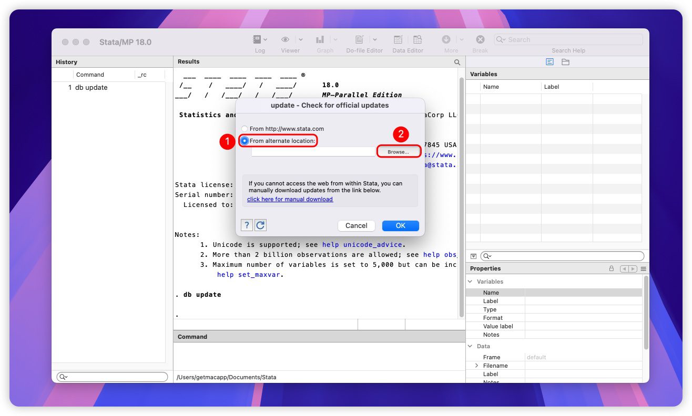
Task: Open the Log toolbar icon
Action: pyautogui.click(x=257, y=39)
